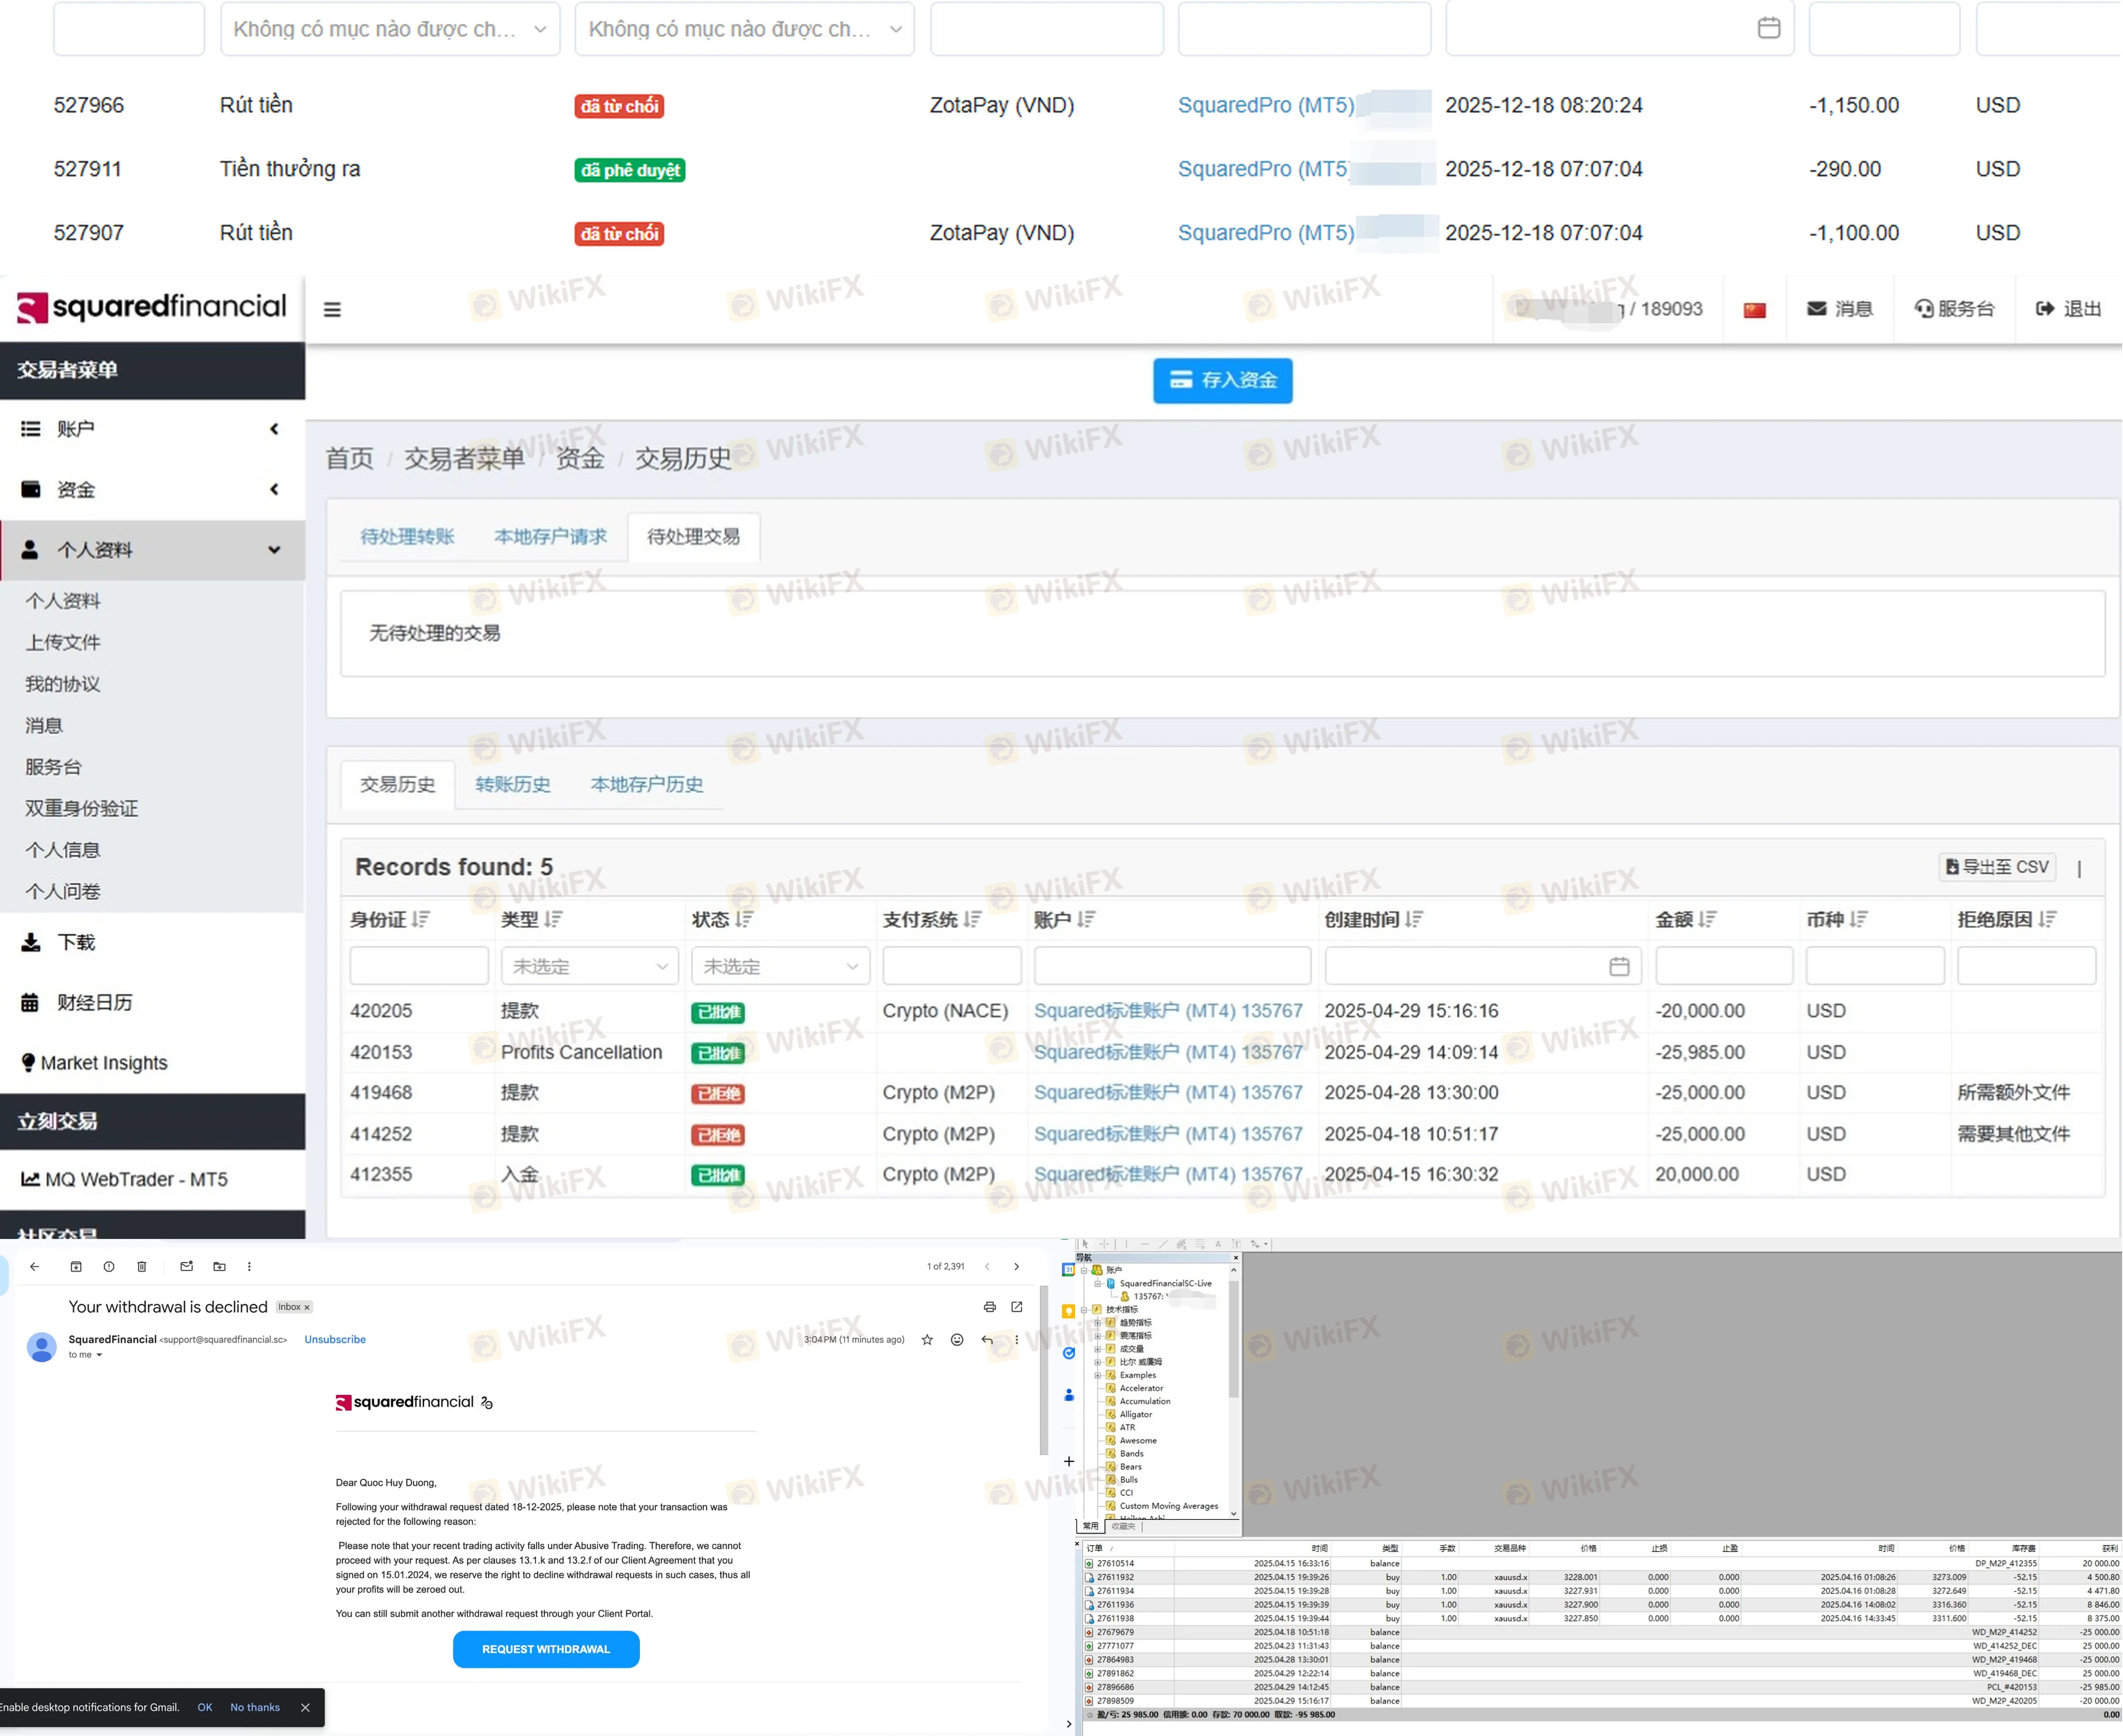Choose No thanks on the Gmail notification prompt
Viewport: 2123px width, 1736px height.
coord(255,1708)
